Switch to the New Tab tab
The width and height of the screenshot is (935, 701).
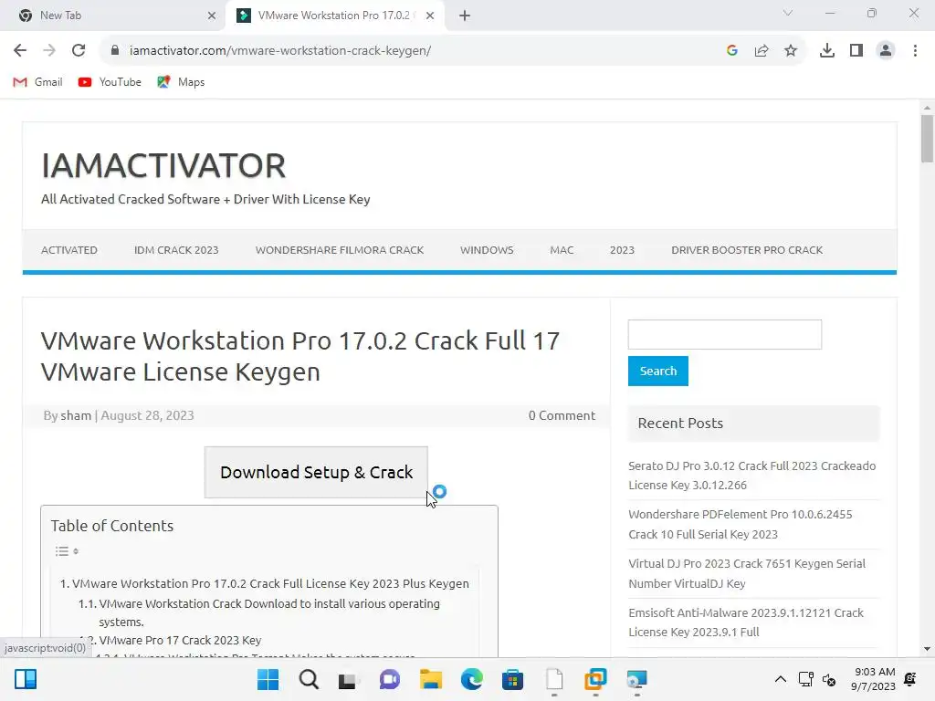click(113, 16)
